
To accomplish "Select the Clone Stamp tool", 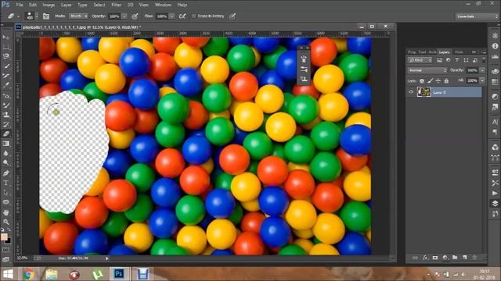I will click(5, 115).
